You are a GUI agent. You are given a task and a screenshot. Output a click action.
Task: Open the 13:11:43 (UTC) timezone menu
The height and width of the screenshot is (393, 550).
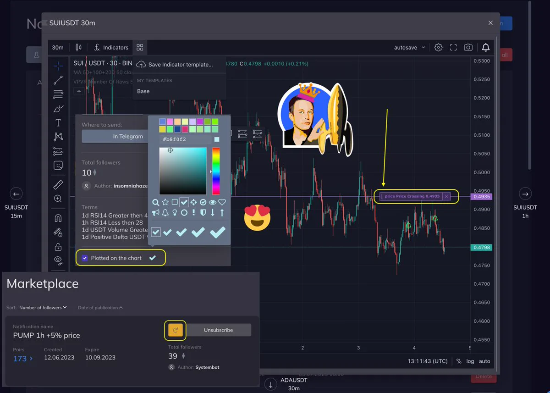pyautogui.click(x=428, y=361)
